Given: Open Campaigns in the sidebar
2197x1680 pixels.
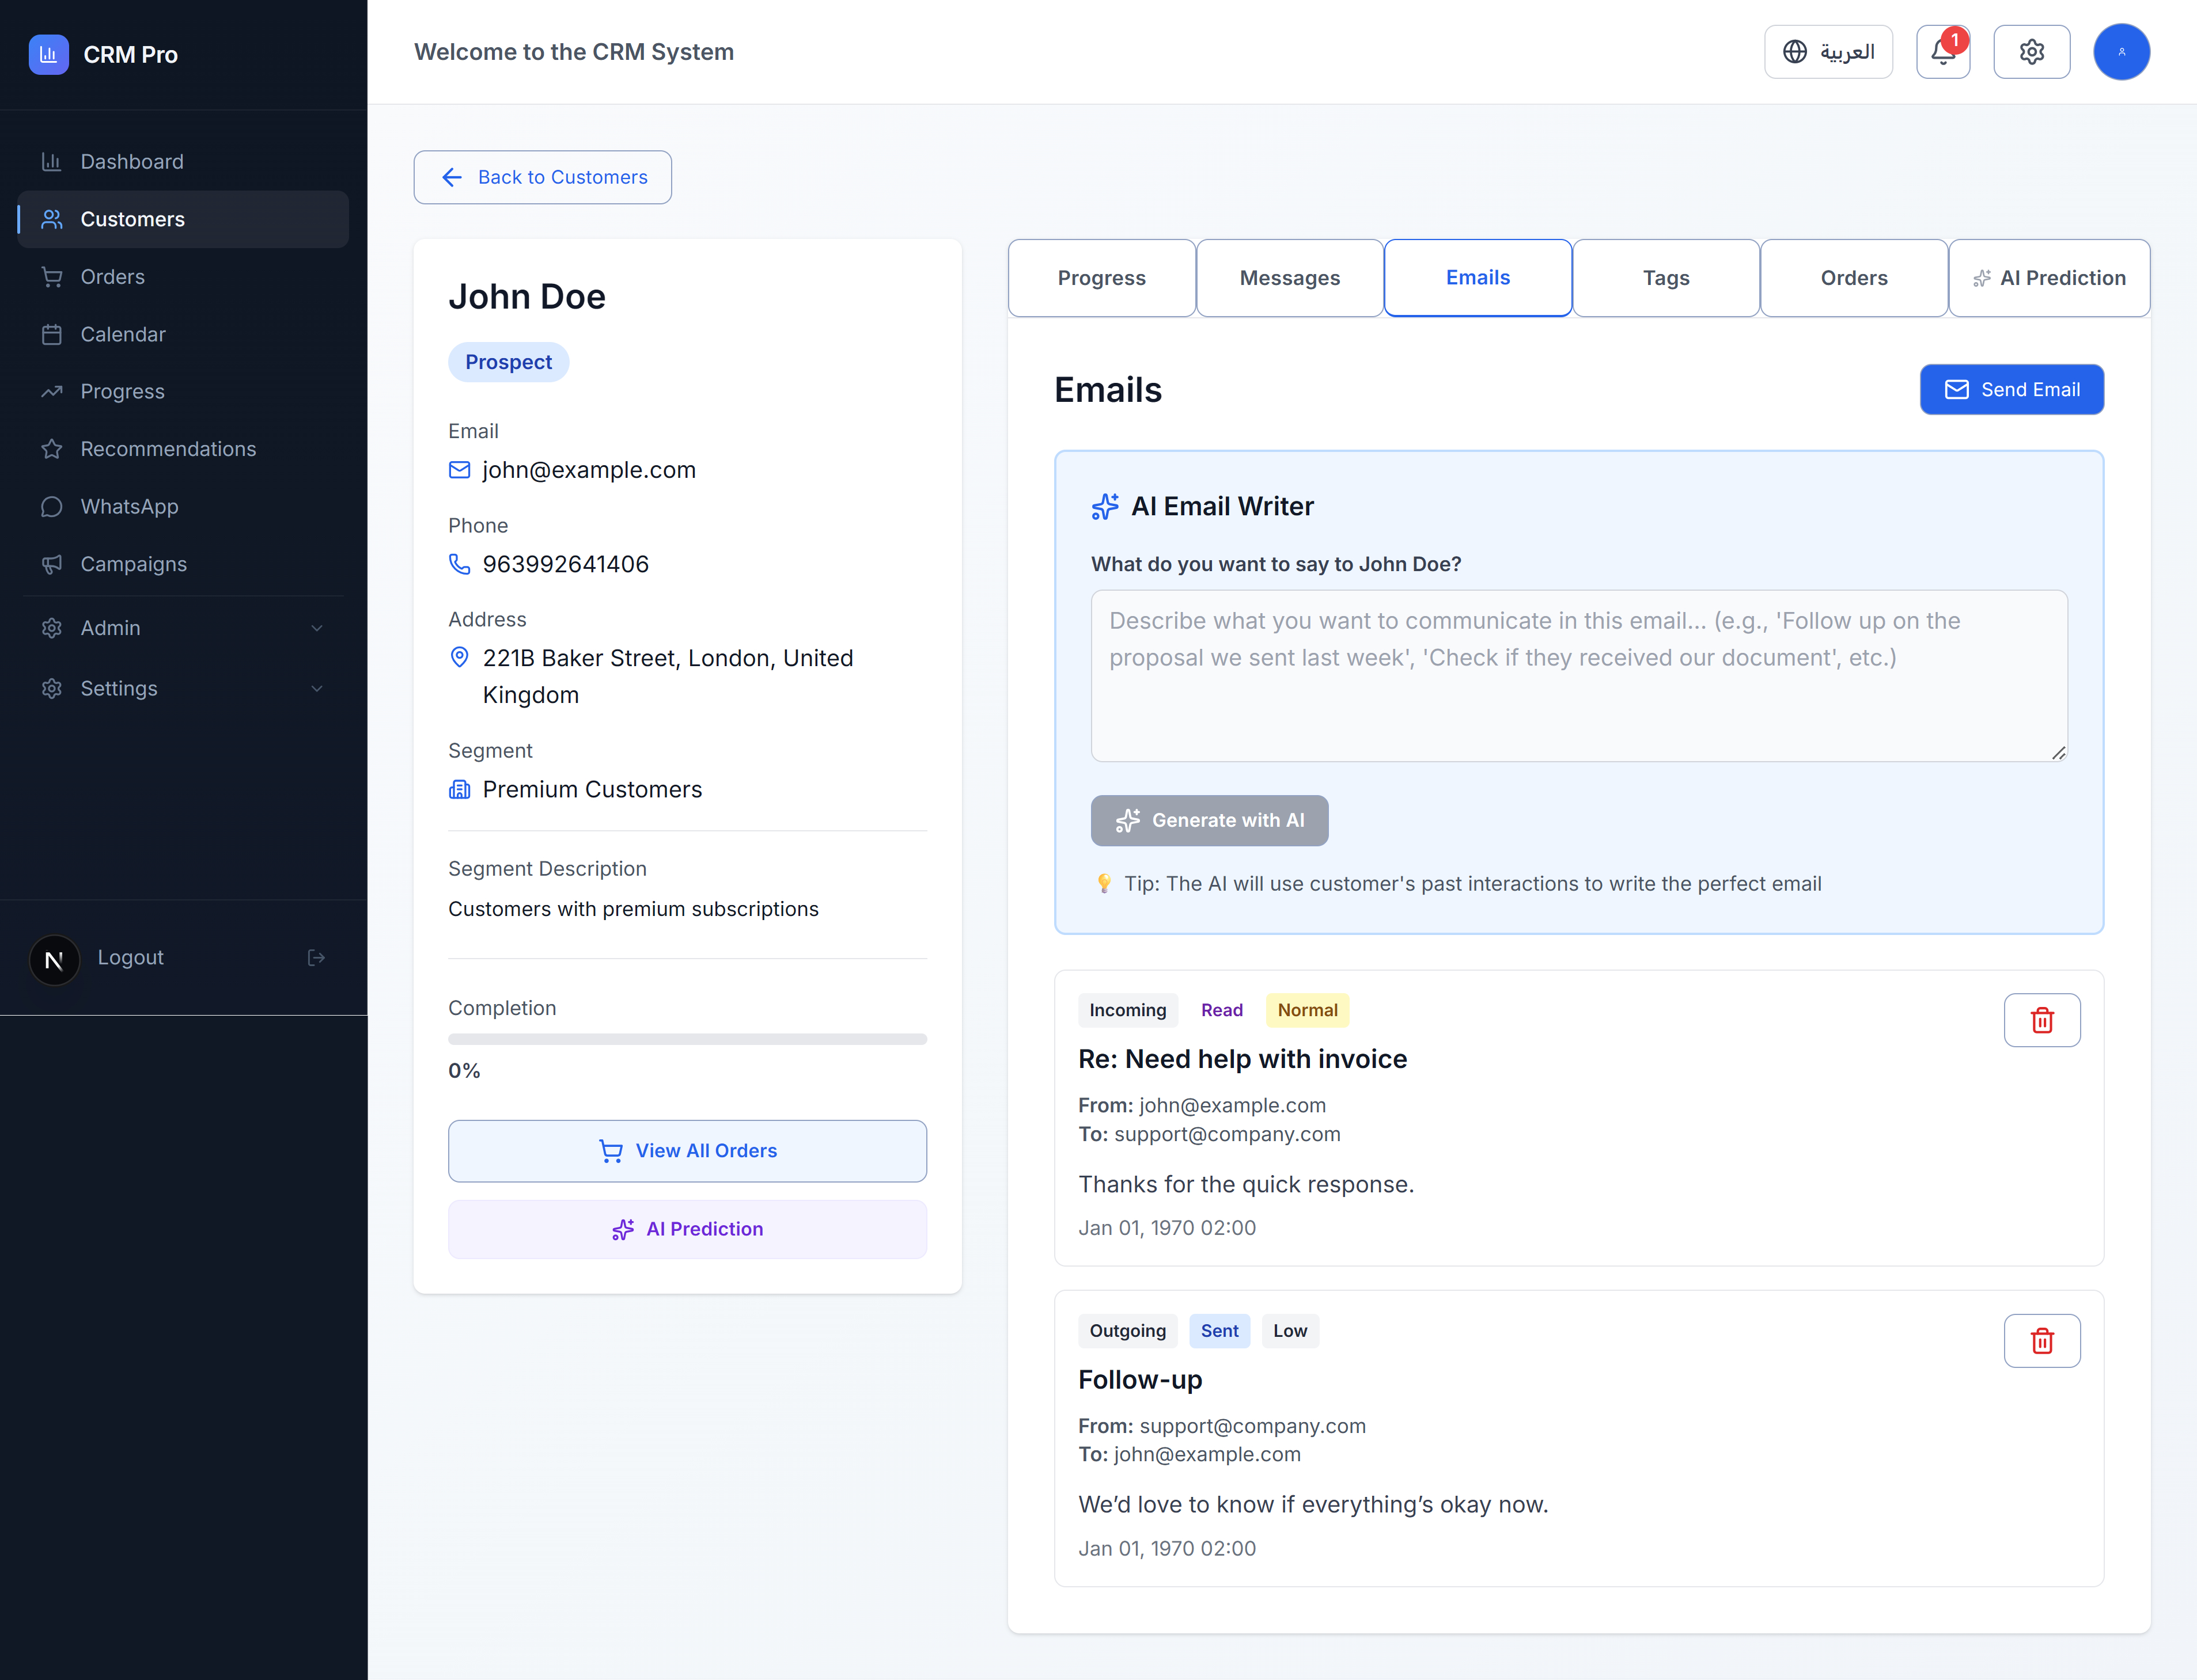Looking at the screenshot, I should tap(183, 564).
